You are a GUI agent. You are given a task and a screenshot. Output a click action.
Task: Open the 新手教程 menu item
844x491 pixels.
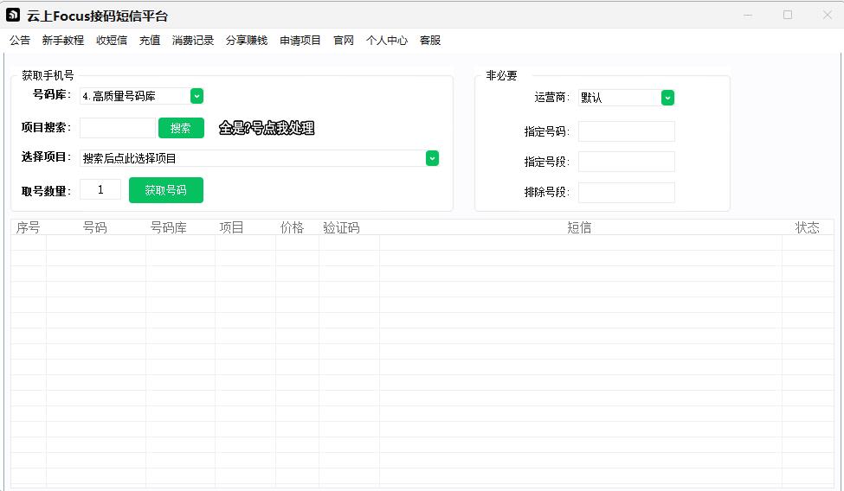tap(63, 41)
